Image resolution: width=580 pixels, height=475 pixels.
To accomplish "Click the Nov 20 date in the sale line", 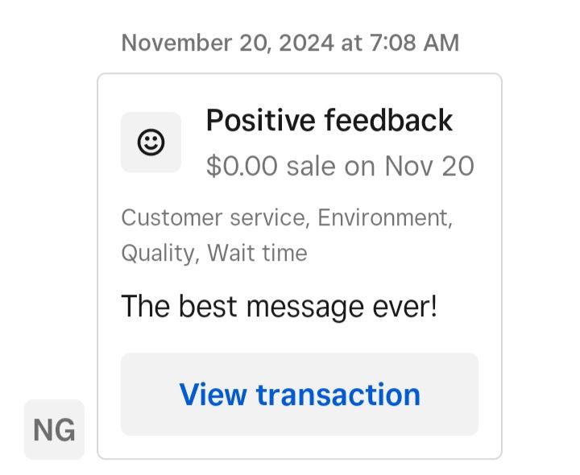I will [429, 166].
